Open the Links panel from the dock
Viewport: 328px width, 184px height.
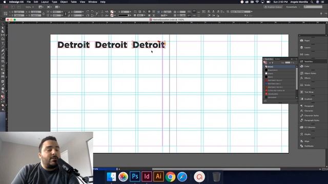click(306, 55)
